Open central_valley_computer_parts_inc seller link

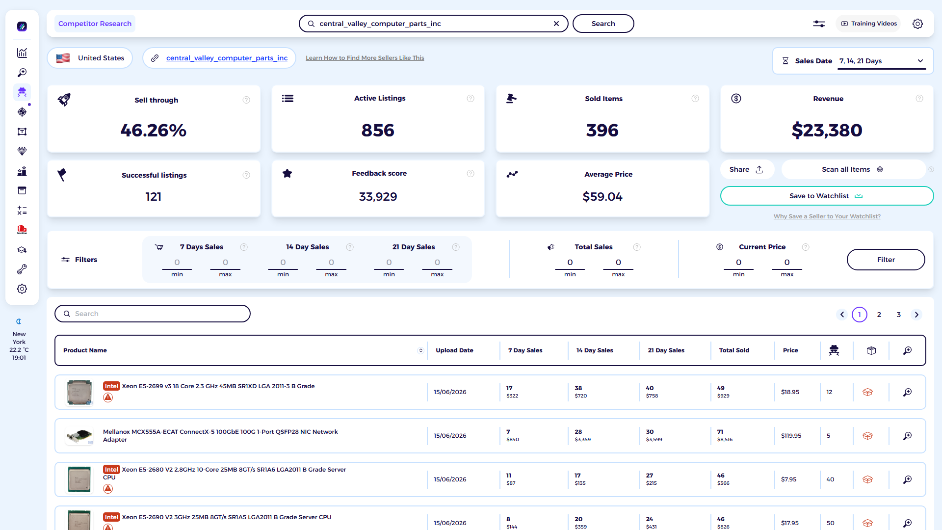pos(227,58)
